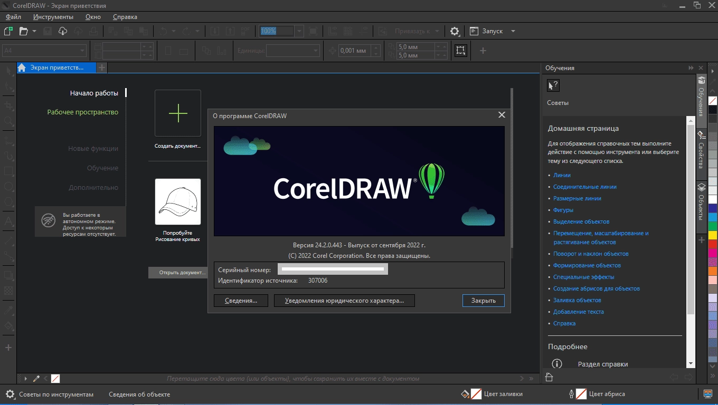Click the eyedropper icon in the document palette
Viewport: 718px width, 405px height.
tap(36, 378)
